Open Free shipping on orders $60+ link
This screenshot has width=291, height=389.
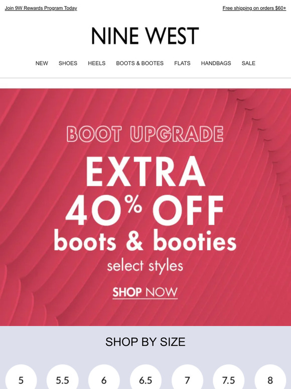coord(254,8)
